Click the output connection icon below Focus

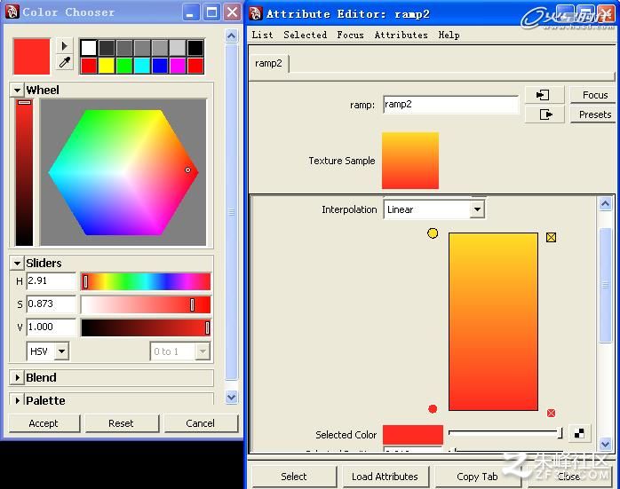(544, 114)
